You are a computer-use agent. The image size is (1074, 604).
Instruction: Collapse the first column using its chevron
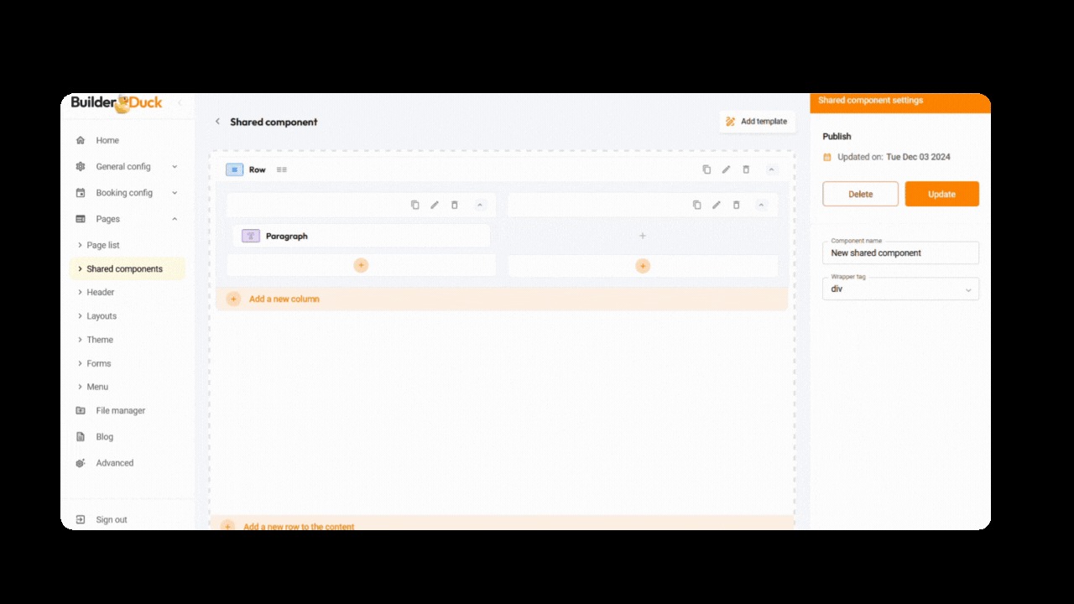480,205
